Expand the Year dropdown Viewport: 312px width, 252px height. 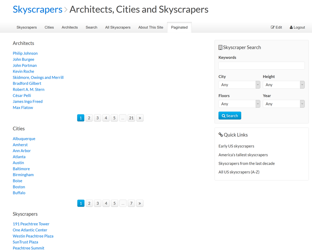(x=284, y=104)
